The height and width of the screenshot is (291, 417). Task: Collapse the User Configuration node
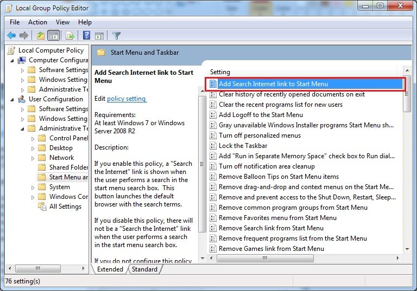pos(12,100)
